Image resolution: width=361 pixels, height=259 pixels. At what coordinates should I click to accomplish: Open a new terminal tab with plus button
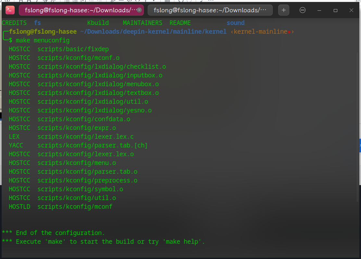click(x=284, y=10)
